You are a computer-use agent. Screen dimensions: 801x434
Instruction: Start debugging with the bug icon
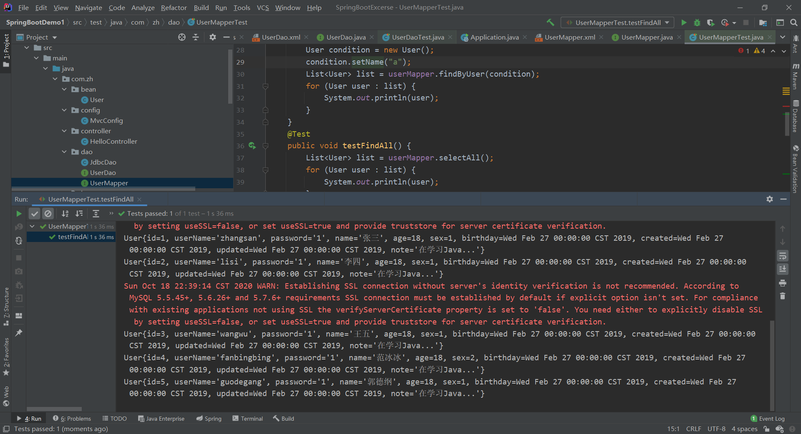pos(697,22)
